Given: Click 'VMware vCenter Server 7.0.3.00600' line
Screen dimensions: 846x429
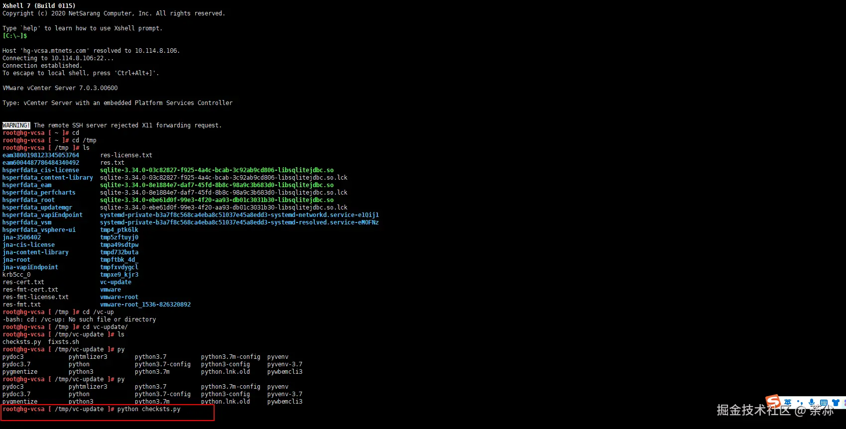Looking at the screenshot, I should [x=60, y=88].
